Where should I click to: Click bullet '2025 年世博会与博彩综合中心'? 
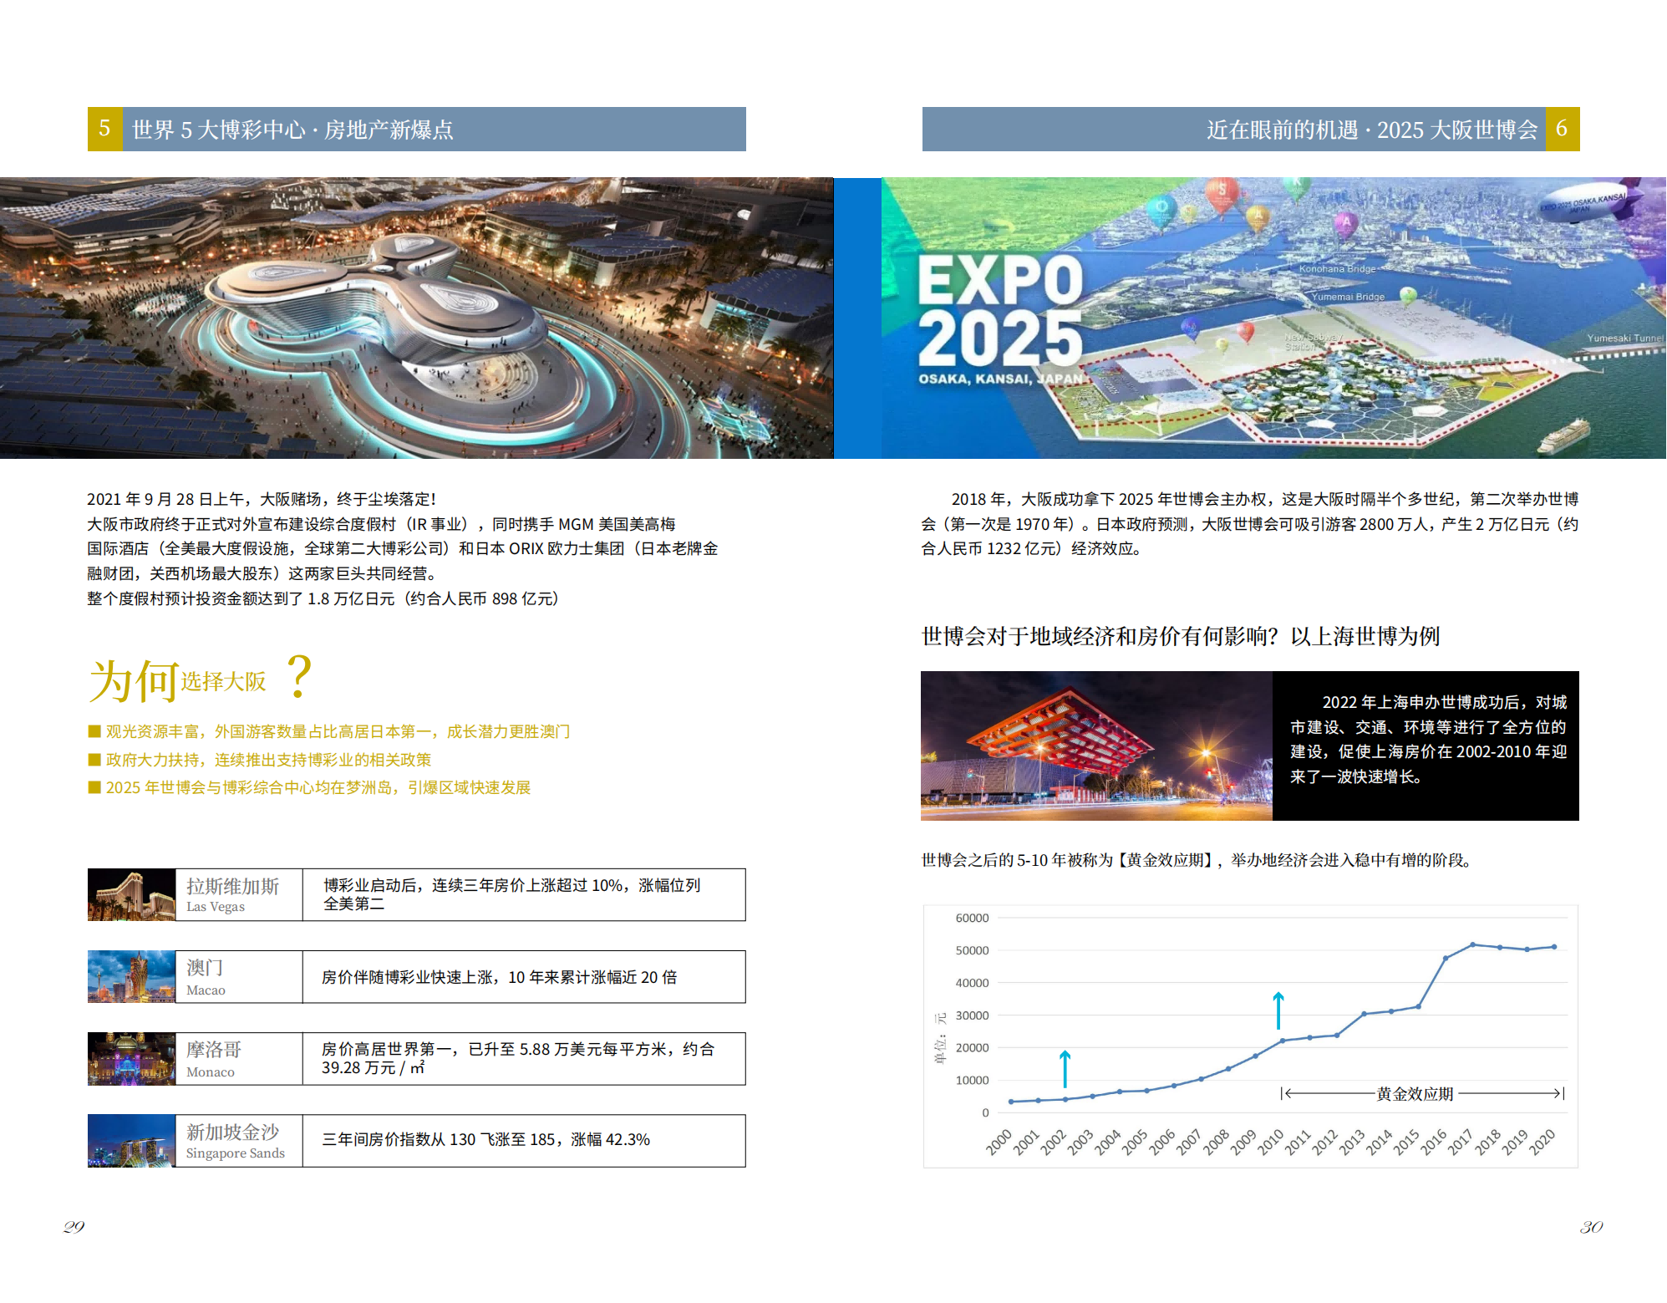(x=309, y=787)
